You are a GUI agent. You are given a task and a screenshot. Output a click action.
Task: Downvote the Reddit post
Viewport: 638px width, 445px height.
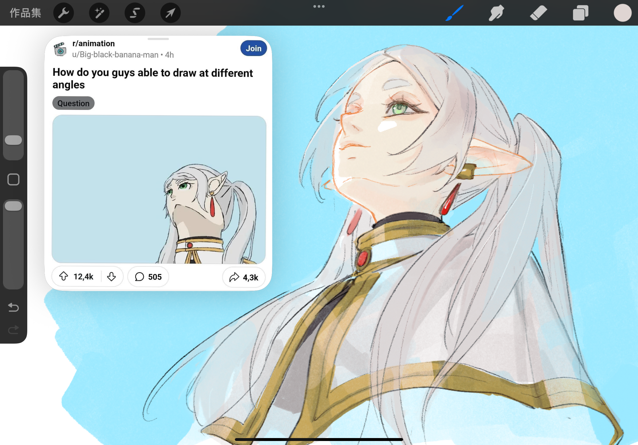point(111,276)
